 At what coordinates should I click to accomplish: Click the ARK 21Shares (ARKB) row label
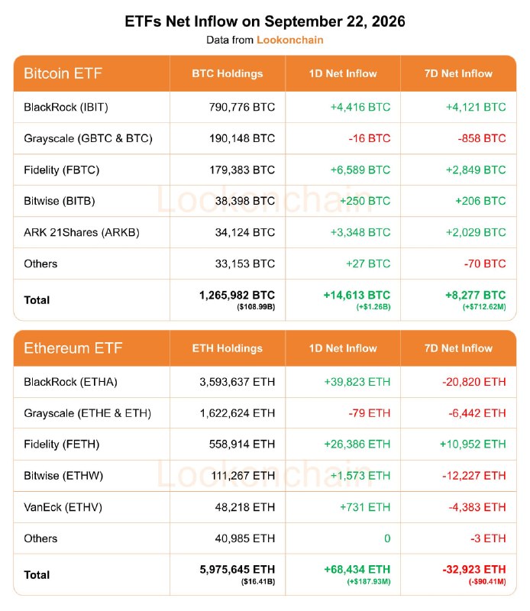click(82, 233)
